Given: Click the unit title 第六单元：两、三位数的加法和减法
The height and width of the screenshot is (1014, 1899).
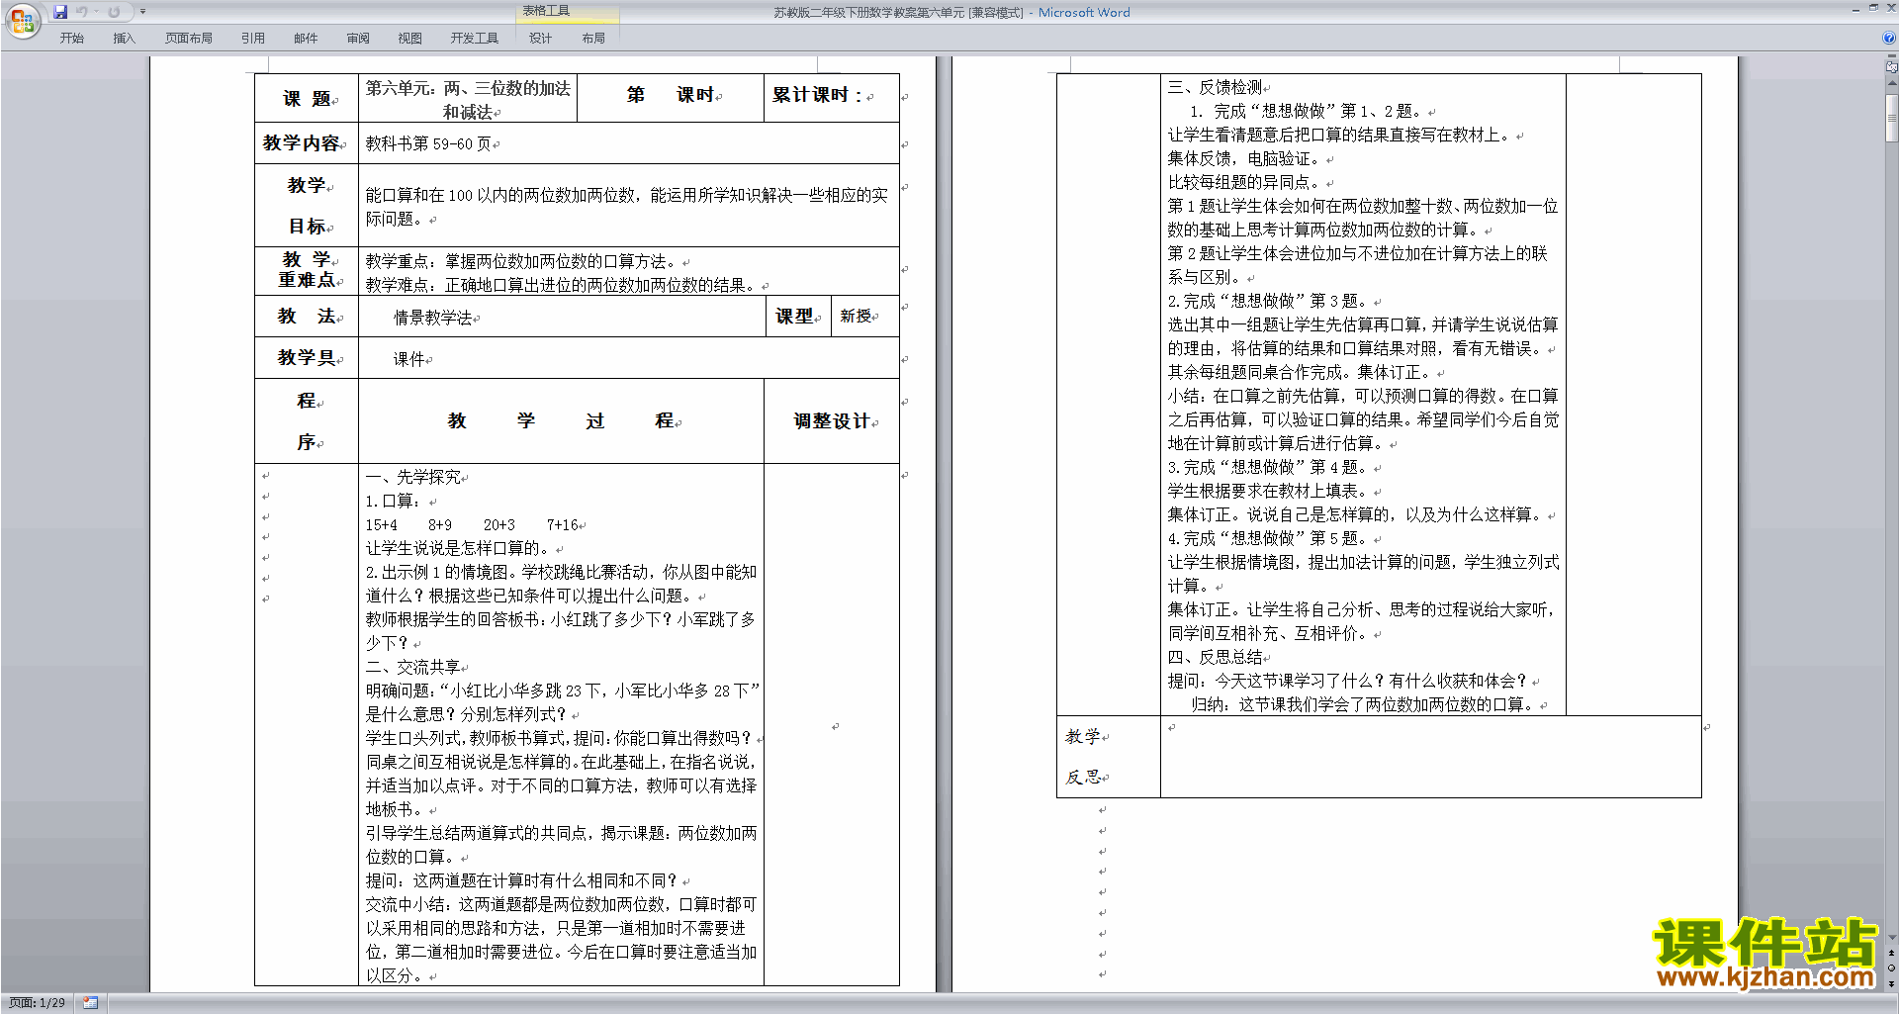Looking at the screenshot, I should pos(468,99).
